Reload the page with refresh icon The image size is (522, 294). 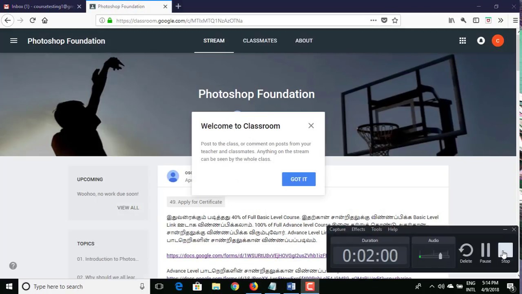click(33, 20)
